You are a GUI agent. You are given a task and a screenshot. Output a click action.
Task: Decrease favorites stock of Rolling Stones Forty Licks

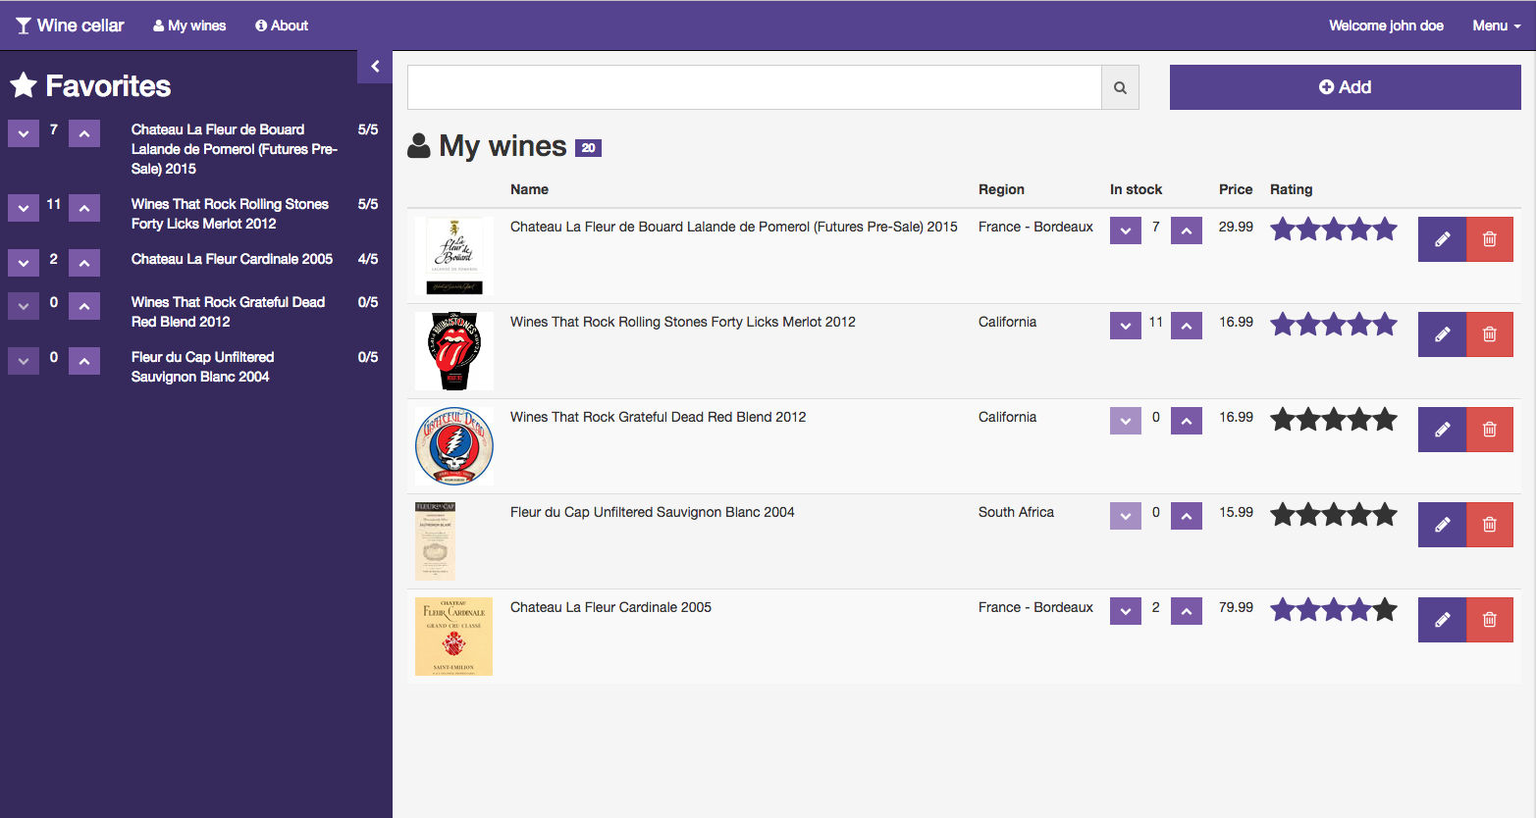24,208
